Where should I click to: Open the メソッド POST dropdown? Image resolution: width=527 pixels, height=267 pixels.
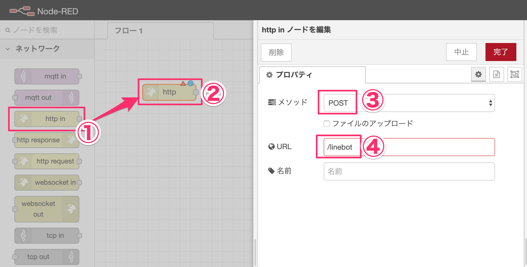(409, 103)
